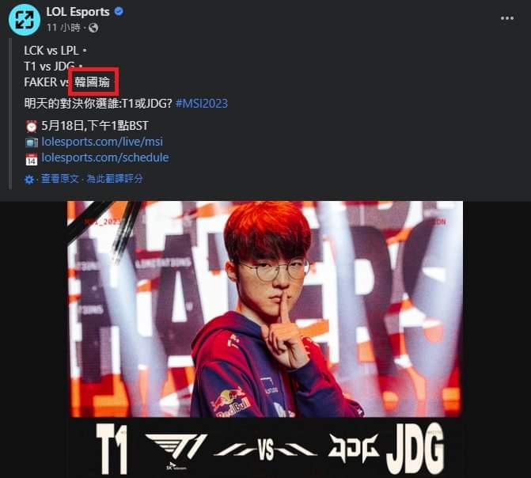Click the T1 winged logo in banner

(x=176, y=450)
